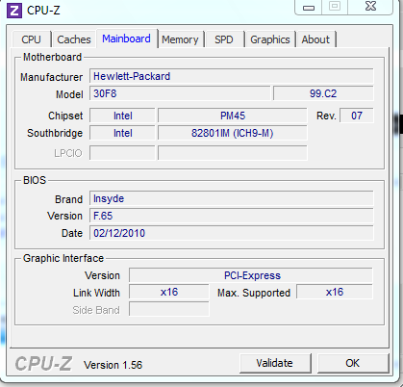This screenshot has height=387, width=403.
Task: Click the 30F8 model field
Action: 180,93
